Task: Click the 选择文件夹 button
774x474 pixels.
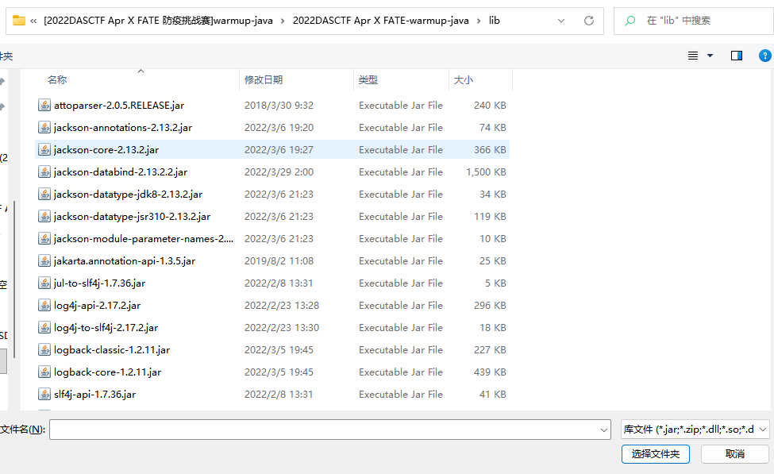Action: coord(655,454)
